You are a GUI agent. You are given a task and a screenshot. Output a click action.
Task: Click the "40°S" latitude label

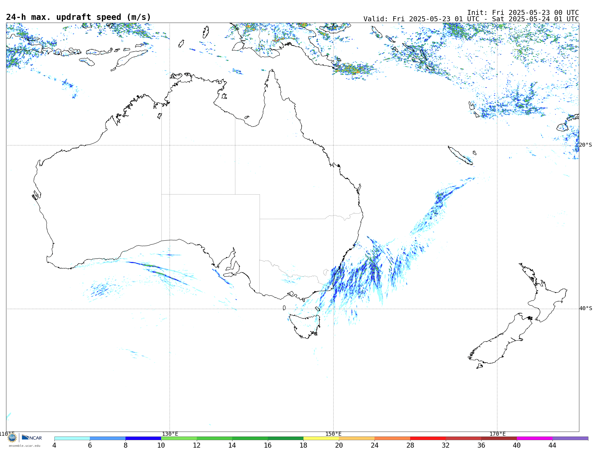586,308
